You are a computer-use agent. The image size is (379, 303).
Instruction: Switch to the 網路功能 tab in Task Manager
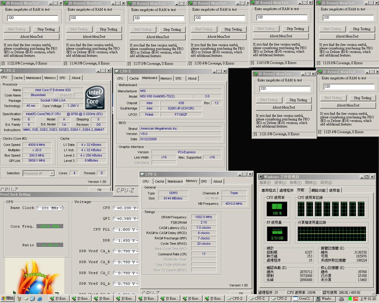(x=319, y=191)
